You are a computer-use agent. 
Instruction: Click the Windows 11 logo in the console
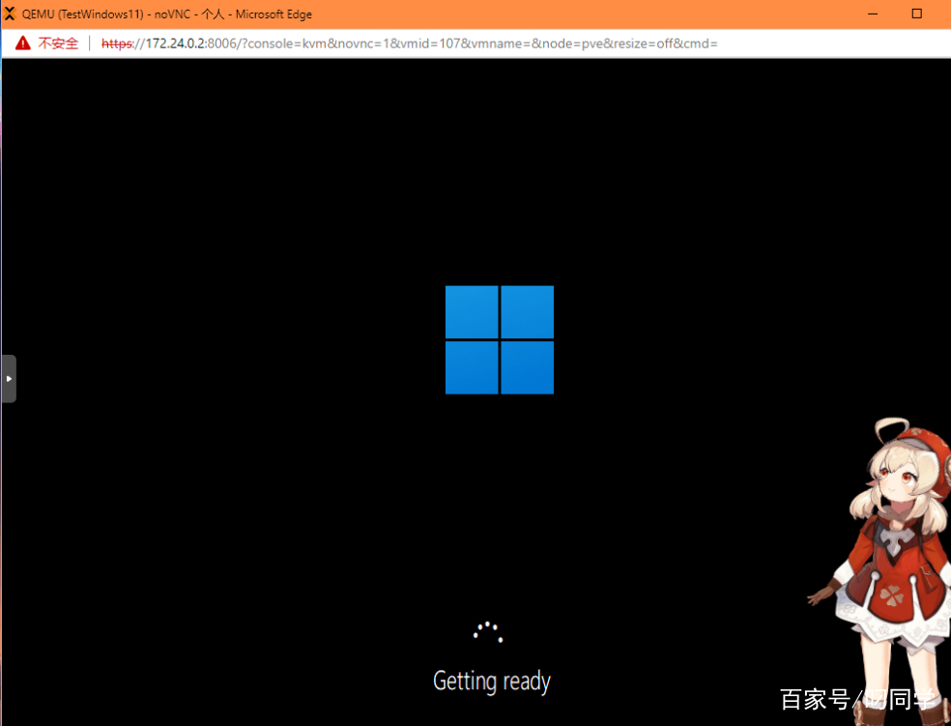pyautogui.click(x=499, y=339)
